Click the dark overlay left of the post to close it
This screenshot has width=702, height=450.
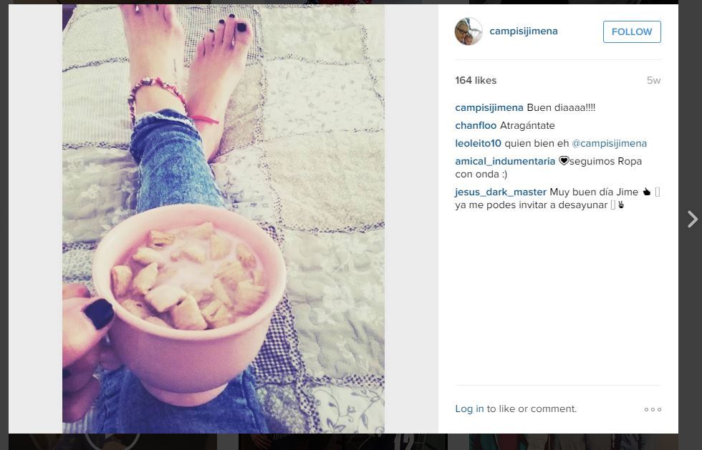[x=4, y=224]
